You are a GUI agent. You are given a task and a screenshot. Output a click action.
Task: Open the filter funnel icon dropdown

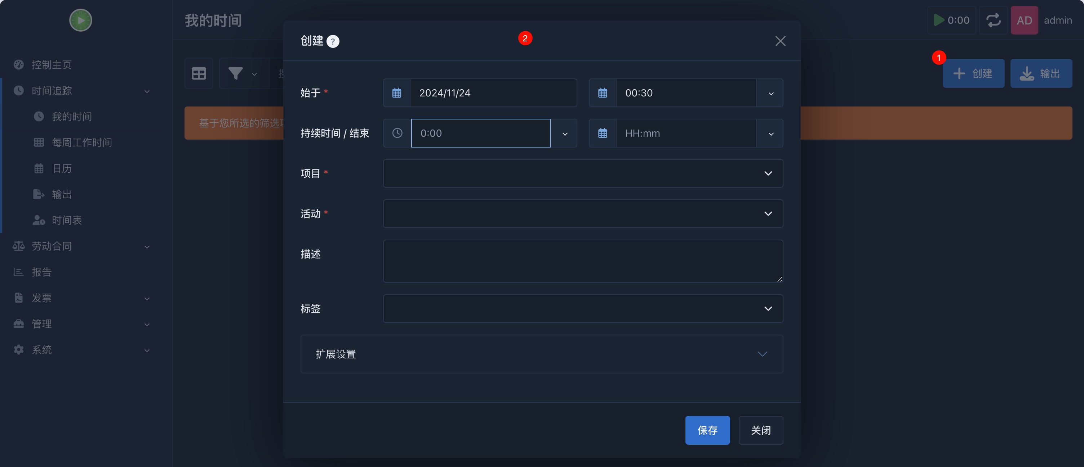click(243, 73)
